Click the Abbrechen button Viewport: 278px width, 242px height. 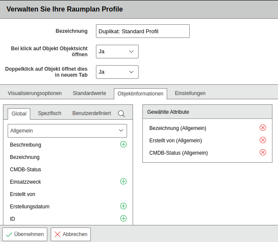pos(71,234)
